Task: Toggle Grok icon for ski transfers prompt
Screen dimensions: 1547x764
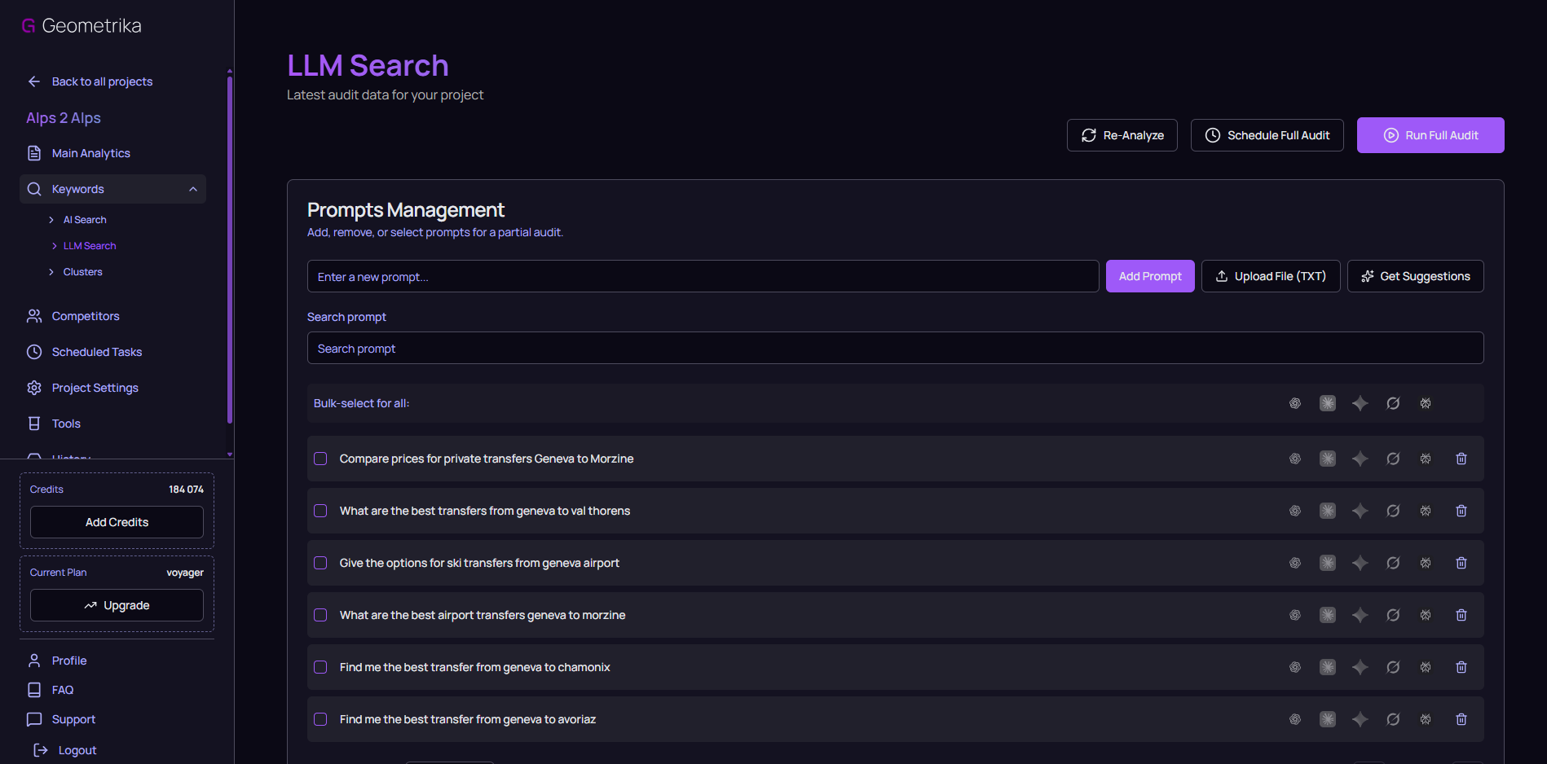Action: (x=1393, y=563)
